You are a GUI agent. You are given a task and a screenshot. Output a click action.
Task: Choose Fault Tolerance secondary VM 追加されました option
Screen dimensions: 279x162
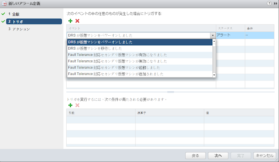[140, 74]
